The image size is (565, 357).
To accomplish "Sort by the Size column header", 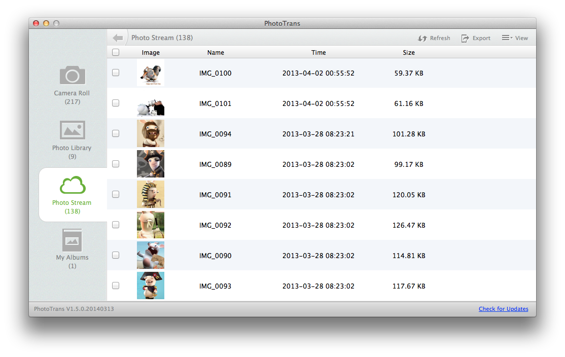I will [x=409, y=53].
